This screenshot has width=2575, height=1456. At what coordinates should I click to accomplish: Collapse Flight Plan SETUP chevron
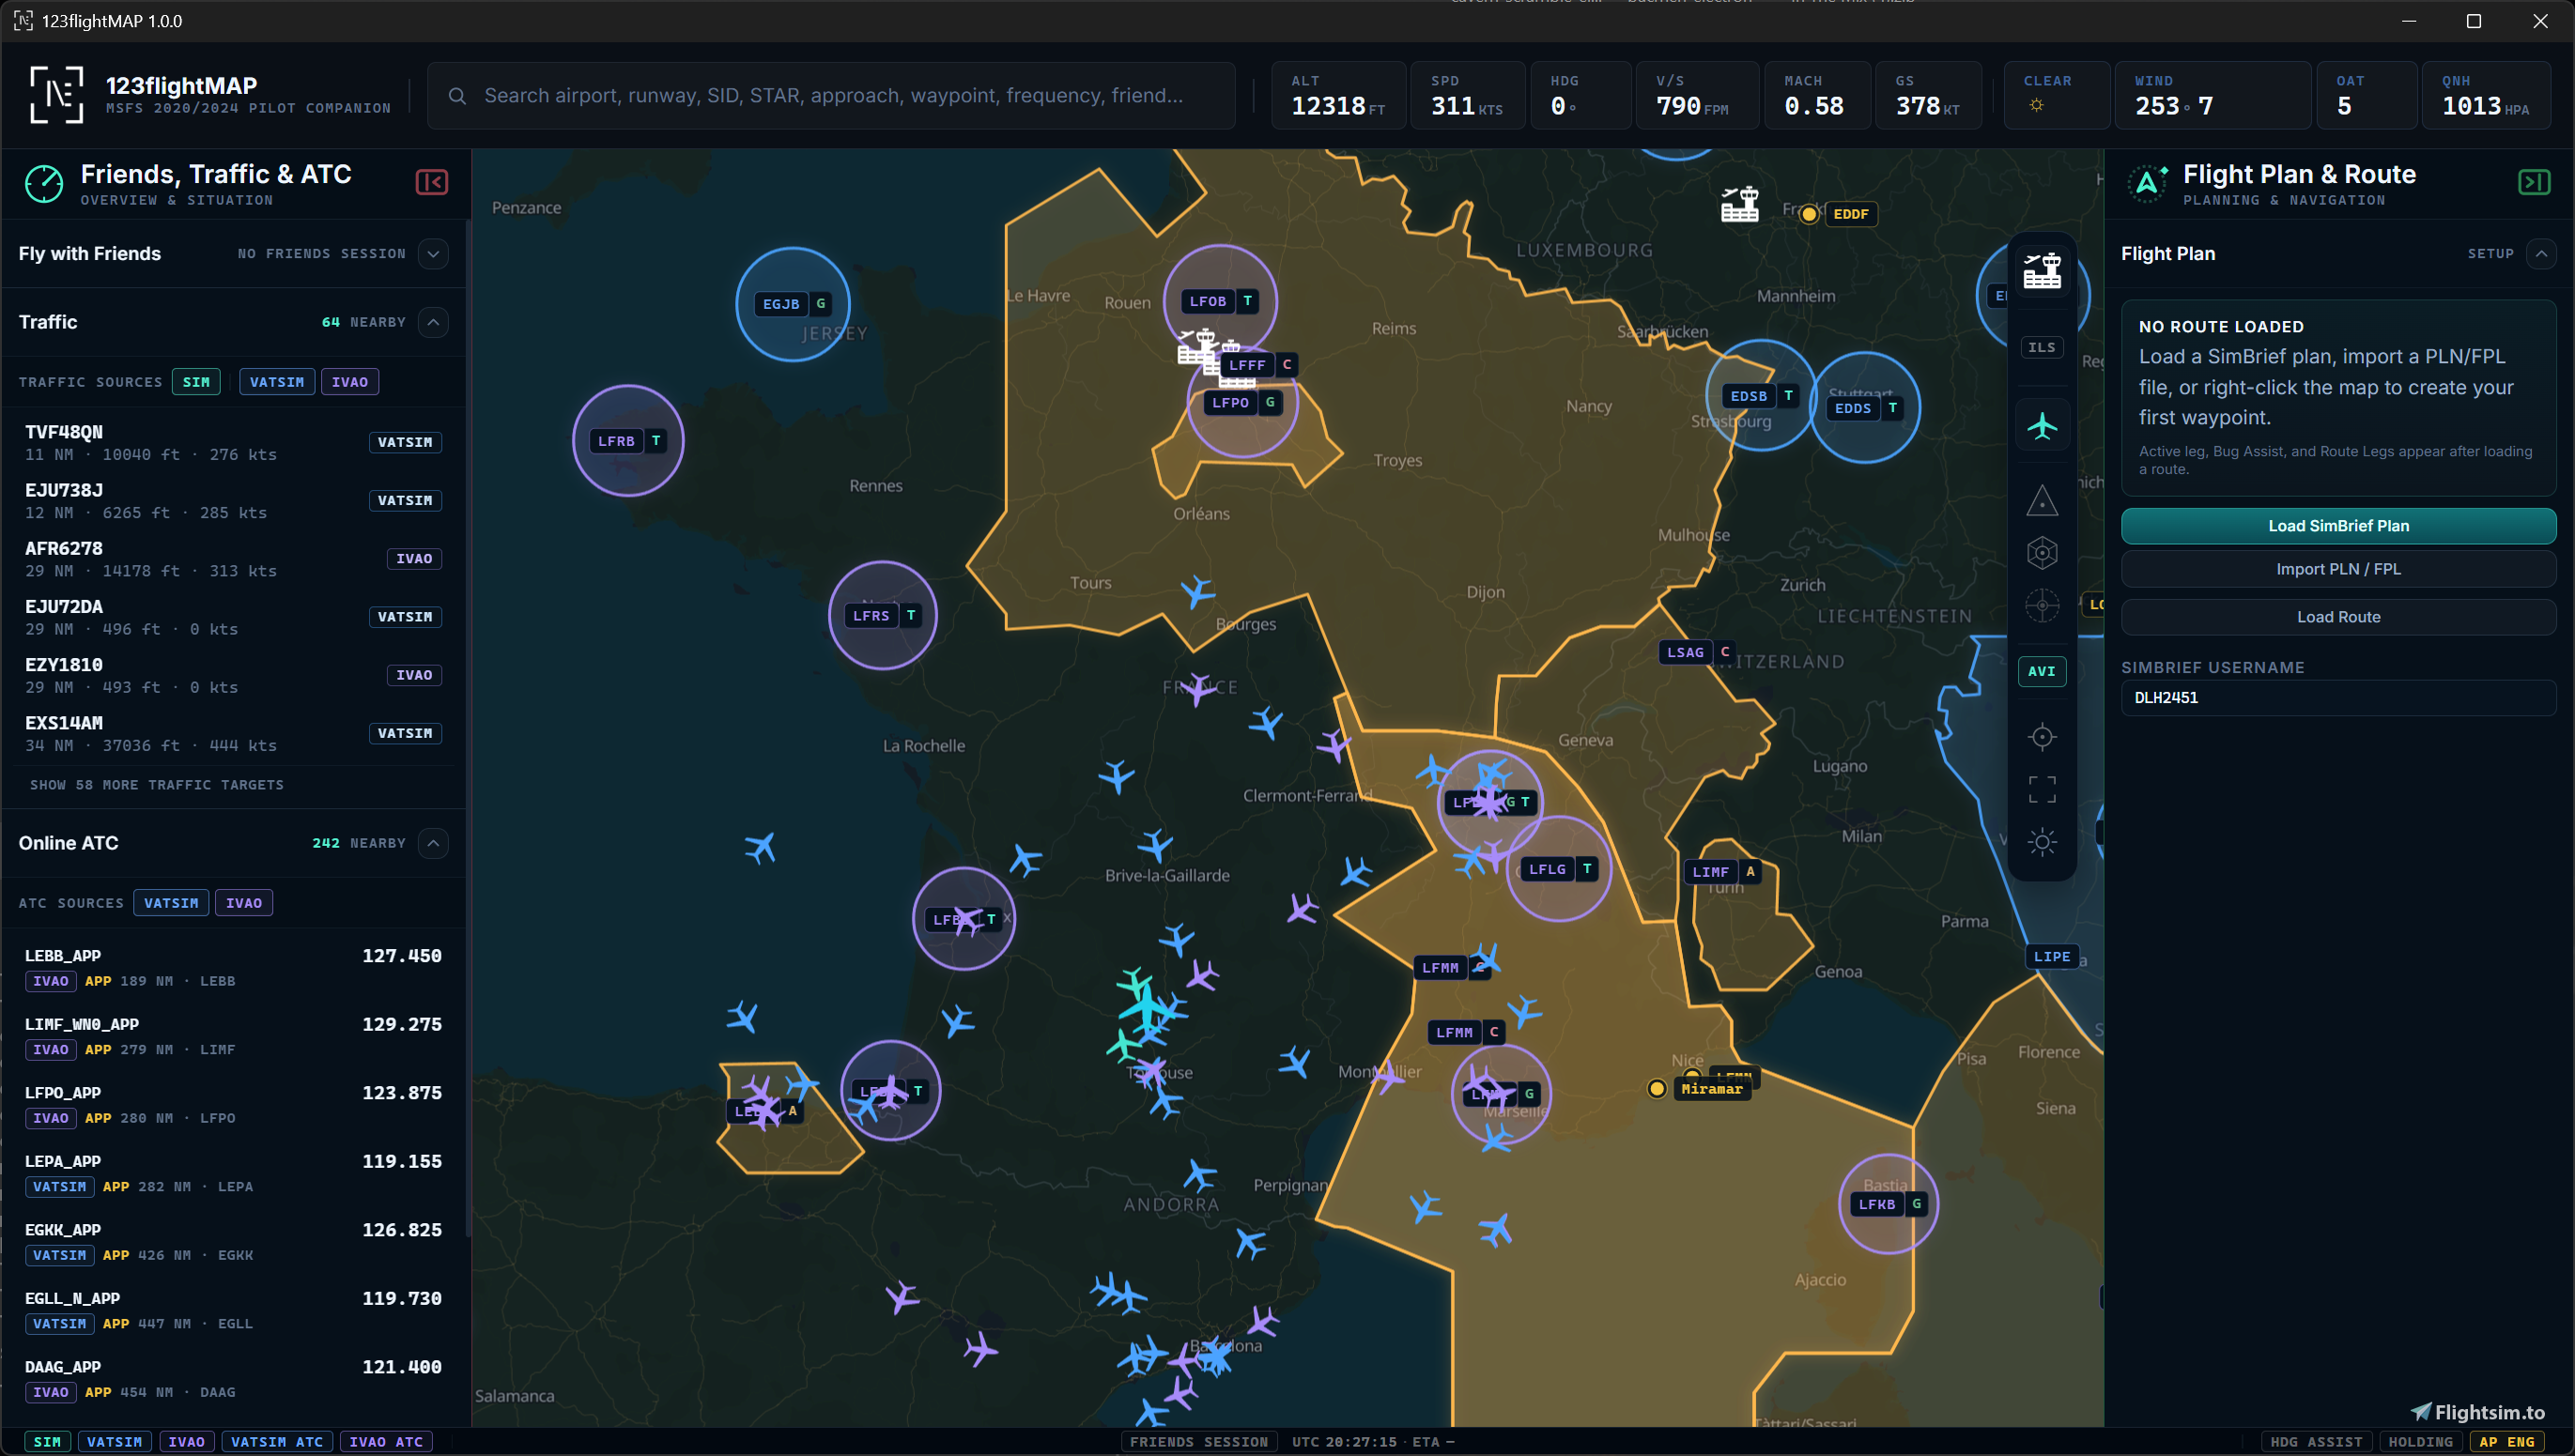tap(2541, 254)
